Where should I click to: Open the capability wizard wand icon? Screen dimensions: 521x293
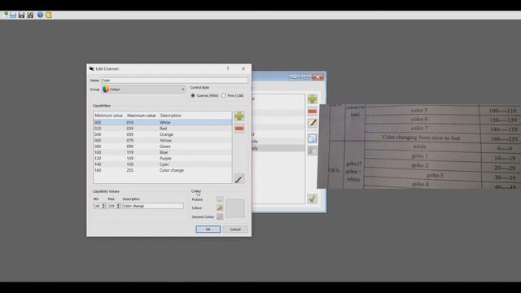(239, 178)
